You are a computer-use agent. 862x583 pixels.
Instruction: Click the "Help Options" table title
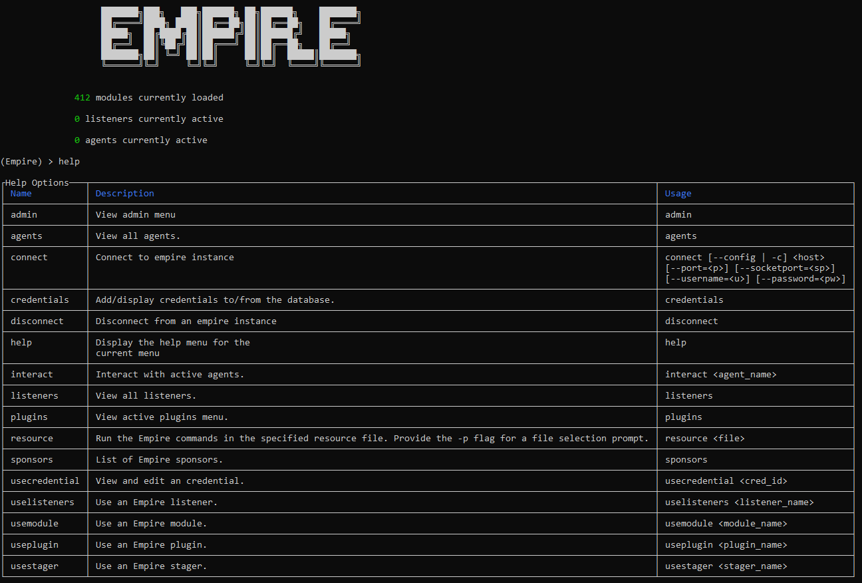(x=37, y=182)
